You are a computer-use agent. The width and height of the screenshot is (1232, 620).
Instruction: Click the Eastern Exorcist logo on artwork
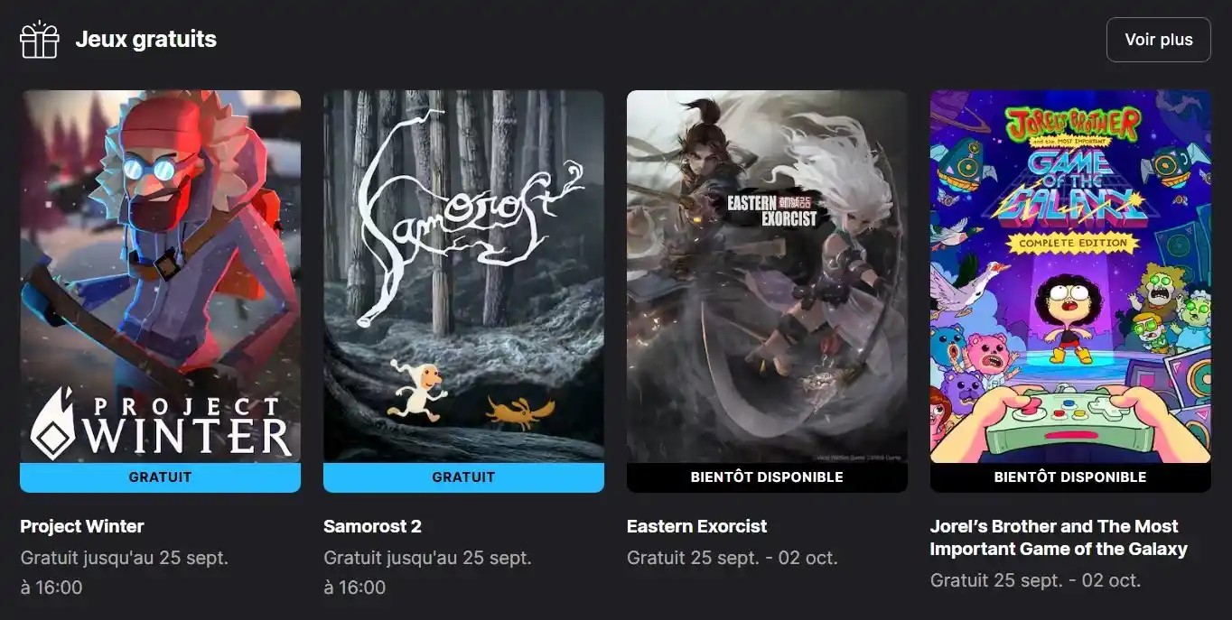click(772, 210)
